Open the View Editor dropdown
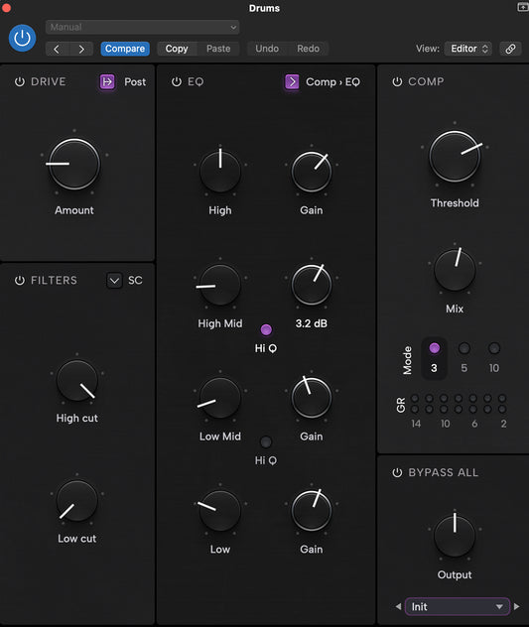The height and width of the screenshot is (627, 529). point(468,49)
